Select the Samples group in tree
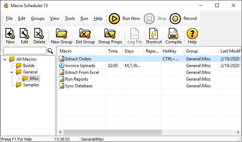The width and height of the screenshot is (242, 142). click(x=31, y=85)
